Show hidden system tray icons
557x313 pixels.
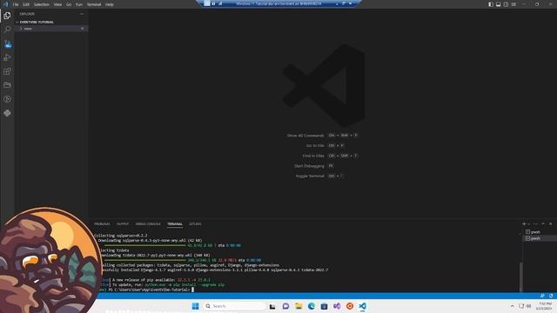click(x=512, y=306)
